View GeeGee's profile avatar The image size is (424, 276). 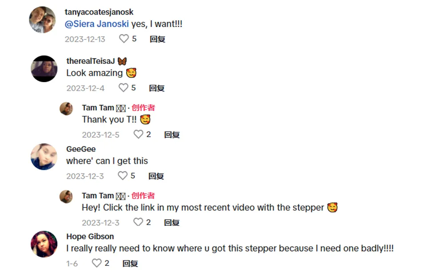click(x=44, y=157)
